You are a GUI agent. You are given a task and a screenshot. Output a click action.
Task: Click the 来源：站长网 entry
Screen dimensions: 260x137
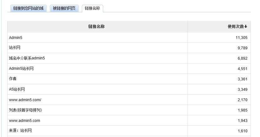(20, 130)
